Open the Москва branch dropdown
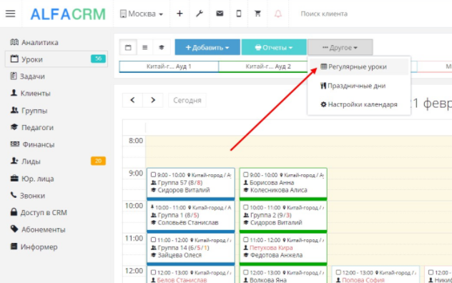 [142, 14]
